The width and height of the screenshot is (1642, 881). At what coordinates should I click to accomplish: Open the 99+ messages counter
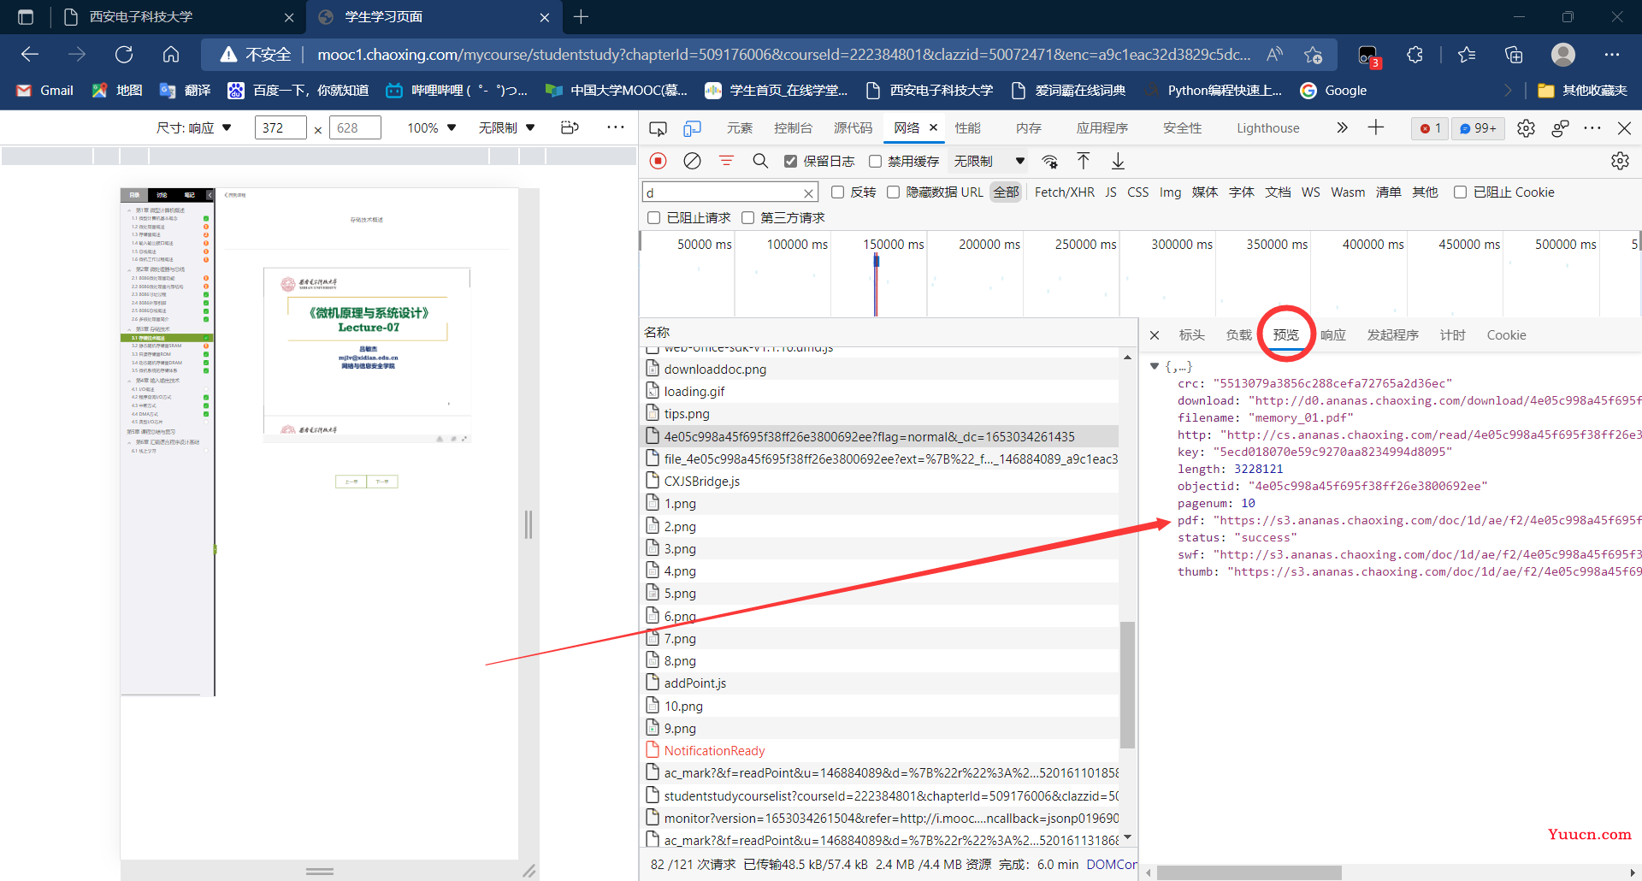click(x=1478, y=128)
